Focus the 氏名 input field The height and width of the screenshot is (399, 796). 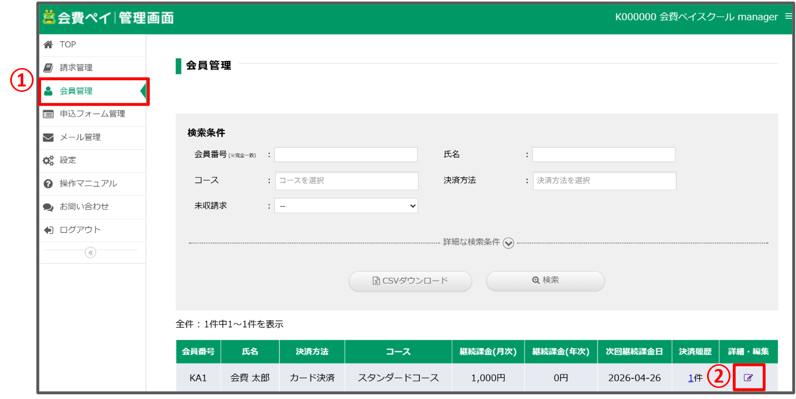coord(604,155)
